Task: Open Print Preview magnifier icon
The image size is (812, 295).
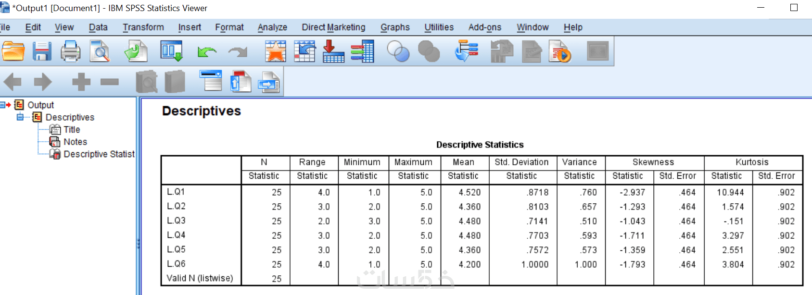Action: (100, 51)
